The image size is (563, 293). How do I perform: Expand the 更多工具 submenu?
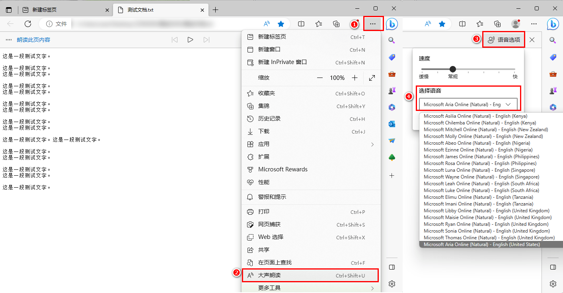pos(310,287)
